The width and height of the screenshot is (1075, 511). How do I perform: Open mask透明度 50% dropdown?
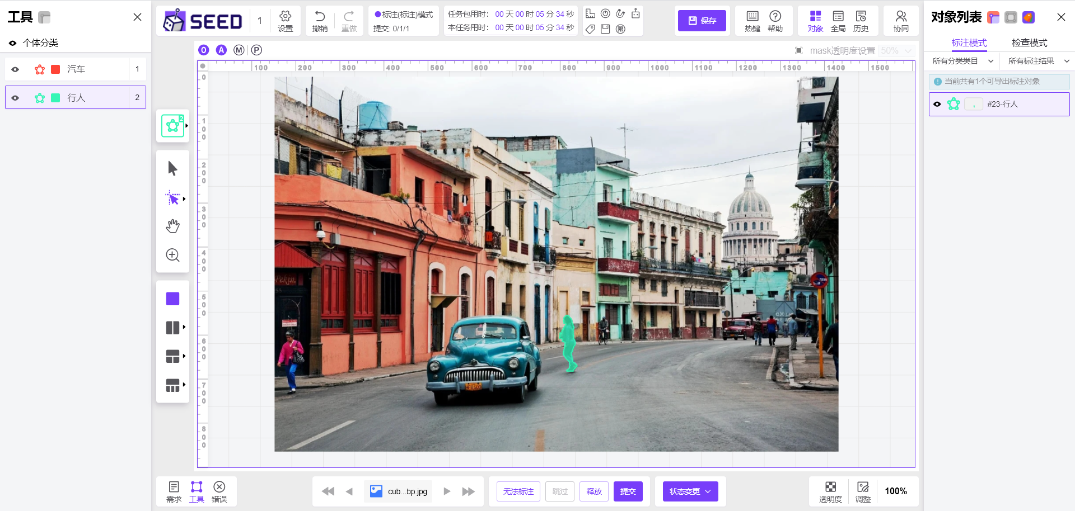point(896,51)
